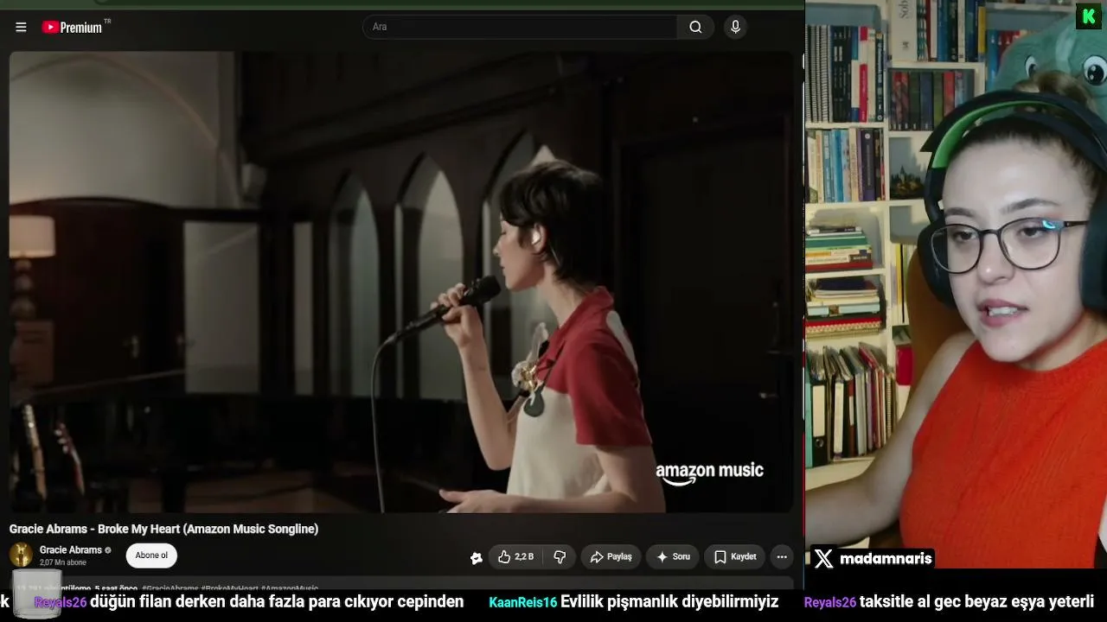Go to the YouTube Premium home logo
1107x622 pixels.
click(73, 27)
